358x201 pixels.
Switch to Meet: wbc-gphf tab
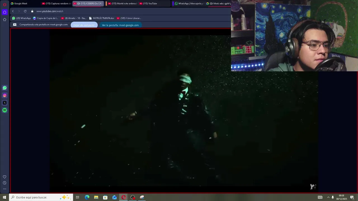(218, 4)
